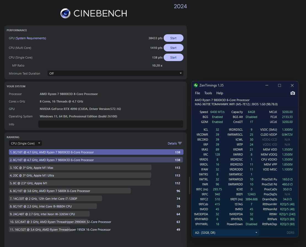Select ranking entry 1 Ryzen 7 9800X3D

tap(96, 152)
